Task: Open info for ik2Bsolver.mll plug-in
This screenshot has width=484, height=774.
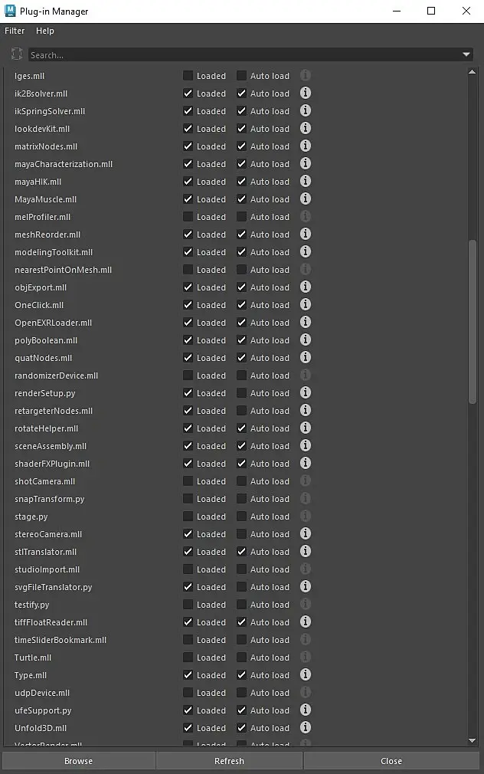Action: tap(305, 93)
